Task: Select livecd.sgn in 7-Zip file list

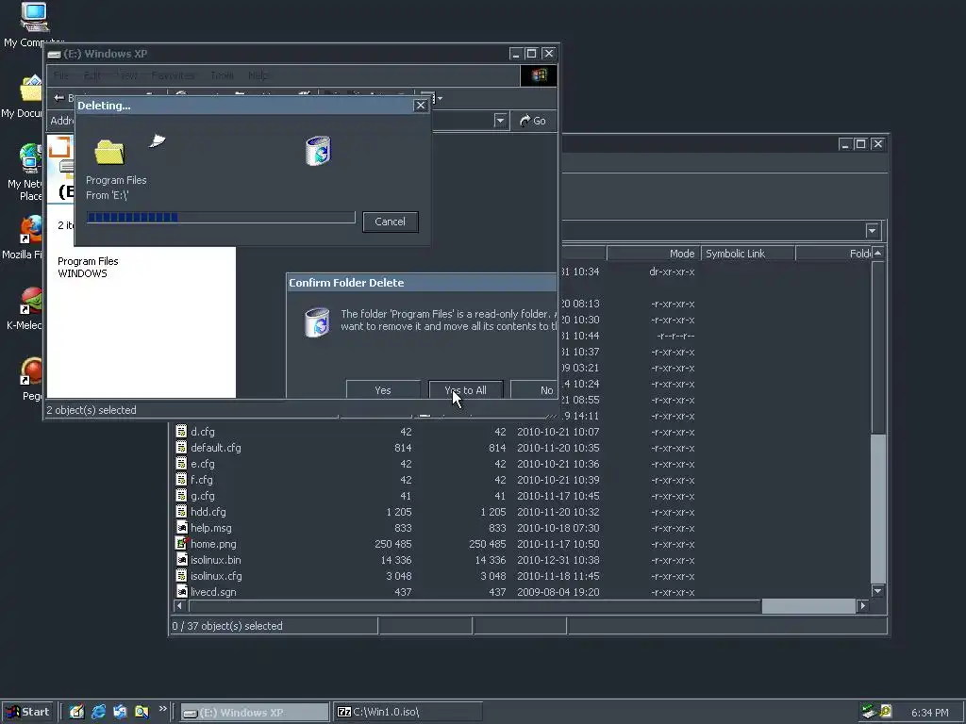Action: coord(213,592)
